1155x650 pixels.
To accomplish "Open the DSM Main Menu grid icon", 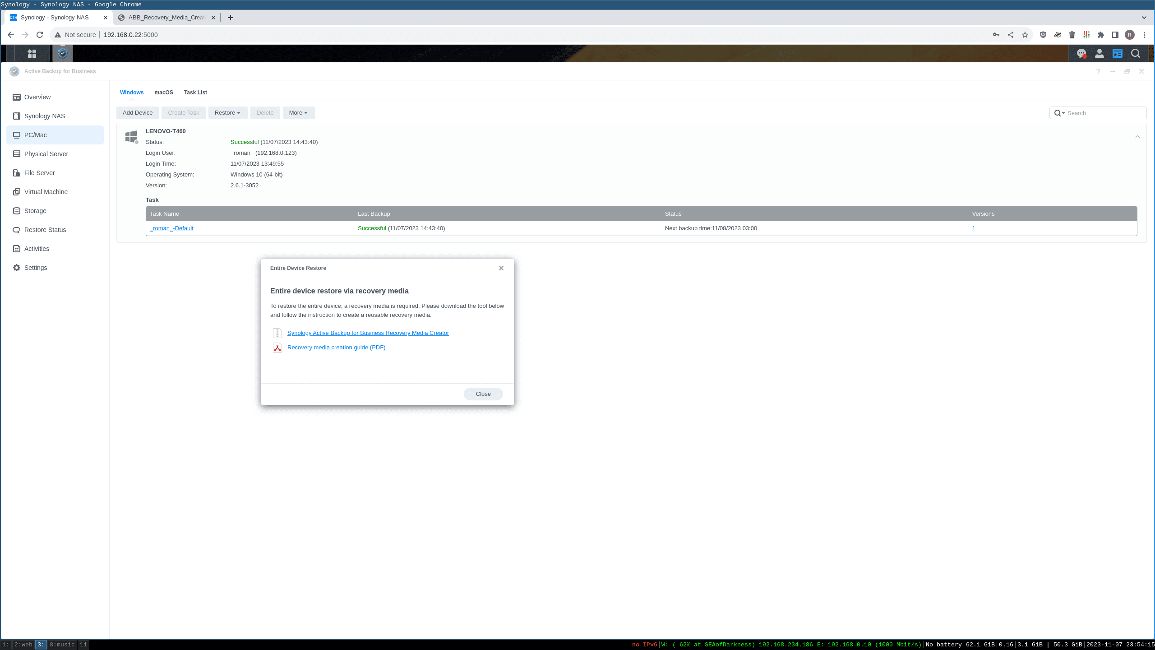I will coord(32,53).
